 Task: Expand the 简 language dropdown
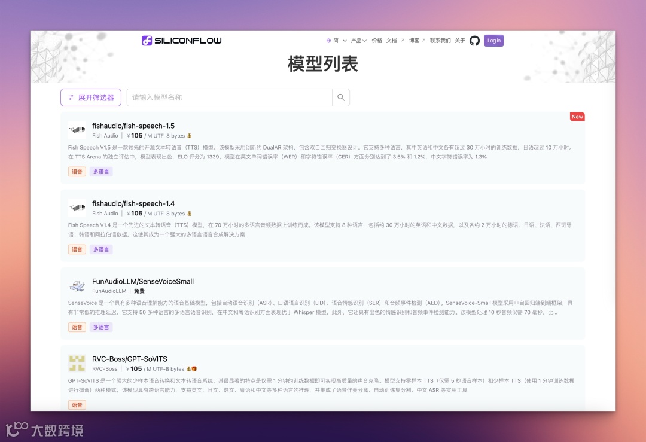[340, 41]
